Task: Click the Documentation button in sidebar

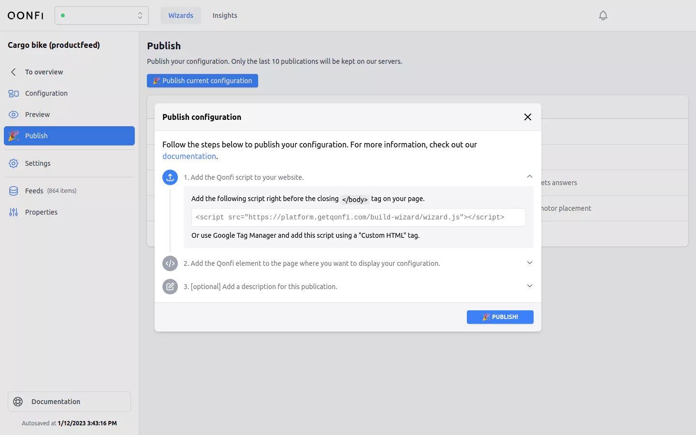Action: [69, 402]
